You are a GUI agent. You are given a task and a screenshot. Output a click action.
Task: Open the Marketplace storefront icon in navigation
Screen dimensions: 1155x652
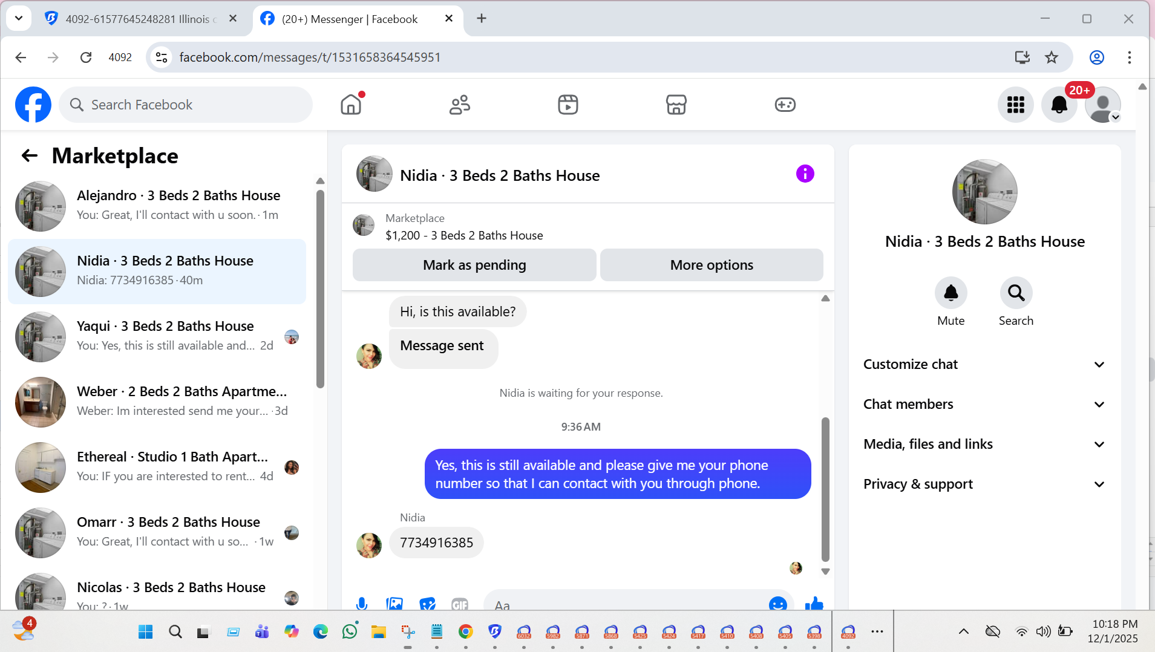(676, 105)
